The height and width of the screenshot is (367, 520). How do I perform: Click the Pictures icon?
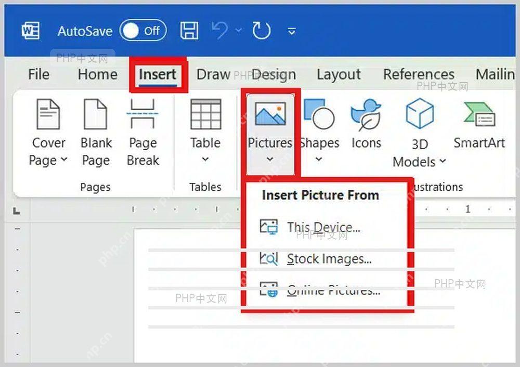(270, 113)
